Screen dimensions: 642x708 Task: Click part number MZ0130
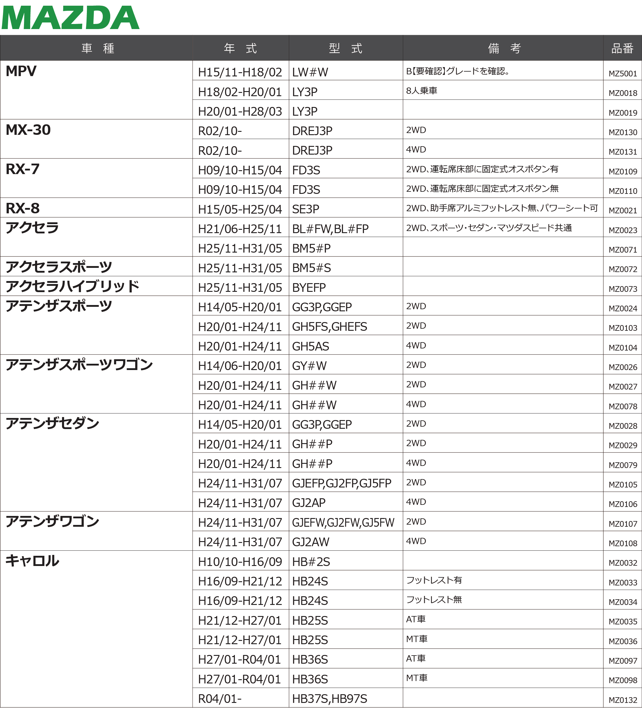click(623, 132)
